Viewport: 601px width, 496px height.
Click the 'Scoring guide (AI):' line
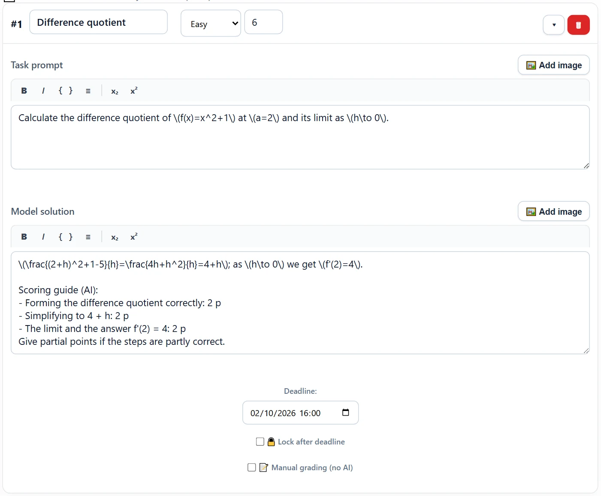click(58, 290)
